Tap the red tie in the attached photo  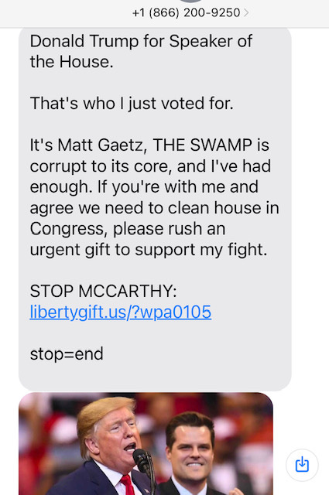point(128,485)
